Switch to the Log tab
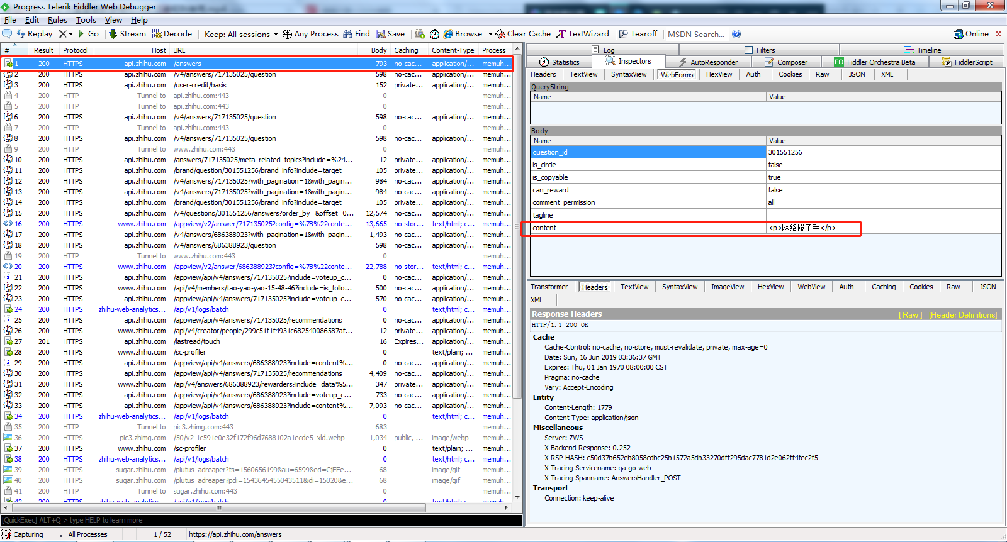 pos(604,50)
